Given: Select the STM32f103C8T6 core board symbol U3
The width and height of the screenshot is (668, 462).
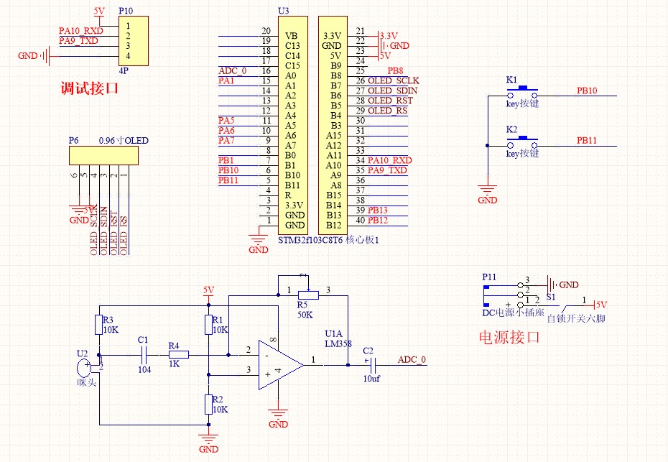Looking at the screenshot, I should 312,122.
